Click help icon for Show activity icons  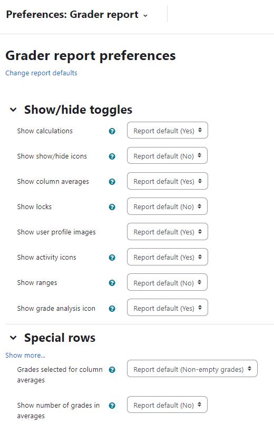[x=112, y=258]
